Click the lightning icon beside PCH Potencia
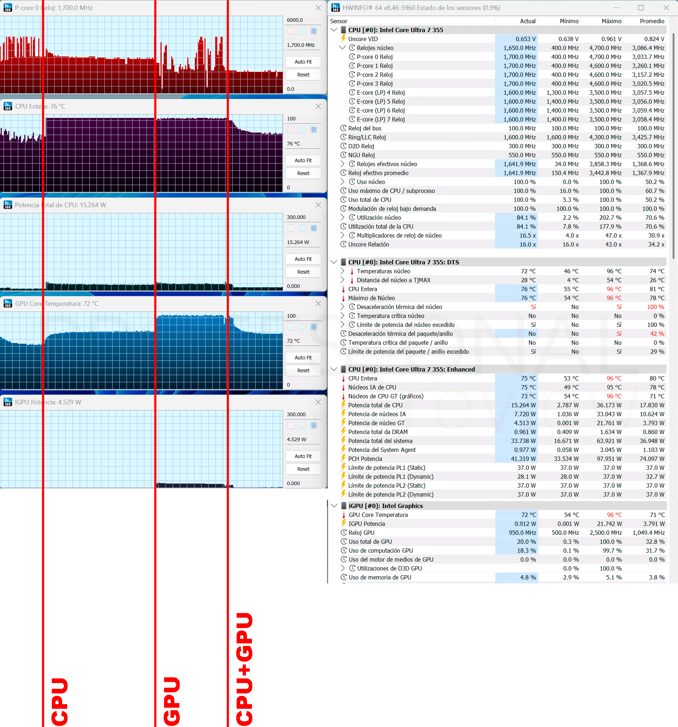This screenshot has width=678, height=727. [x=343, y=459]
